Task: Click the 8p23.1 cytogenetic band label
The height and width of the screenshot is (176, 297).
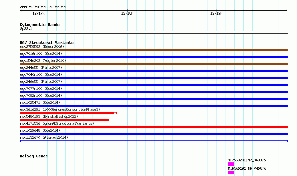Action: point(26,29)
